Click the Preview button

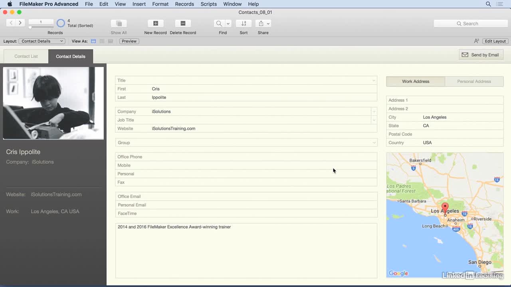(x=129, y=41)
